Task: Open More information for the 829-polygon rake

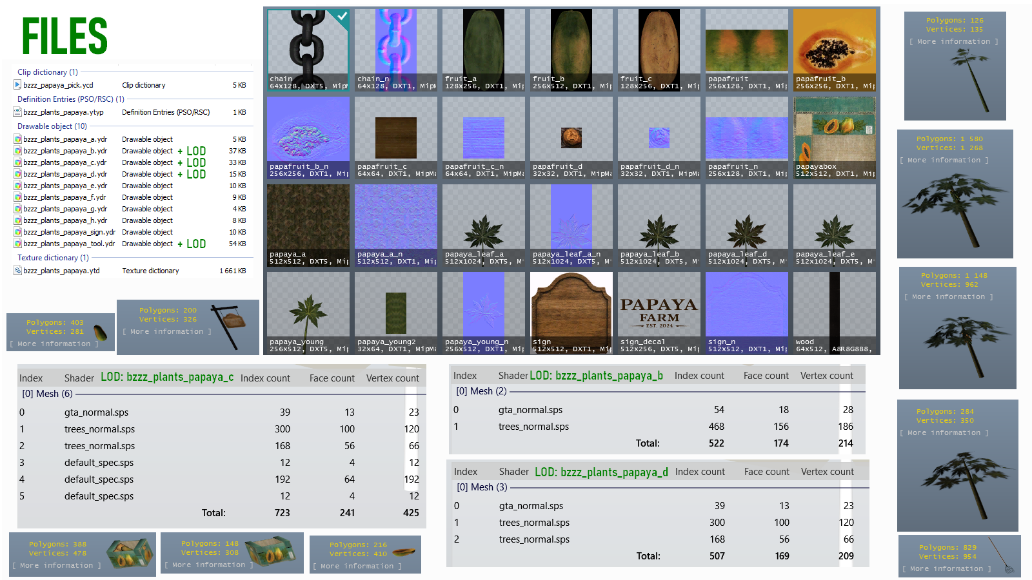Action: pos(947,568)
